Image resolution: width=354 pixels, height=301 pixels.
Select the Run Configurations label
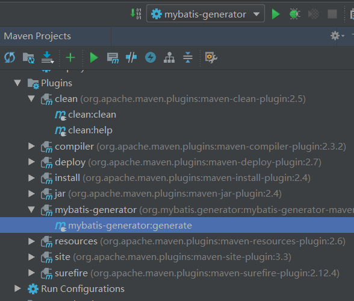[82, 289]
